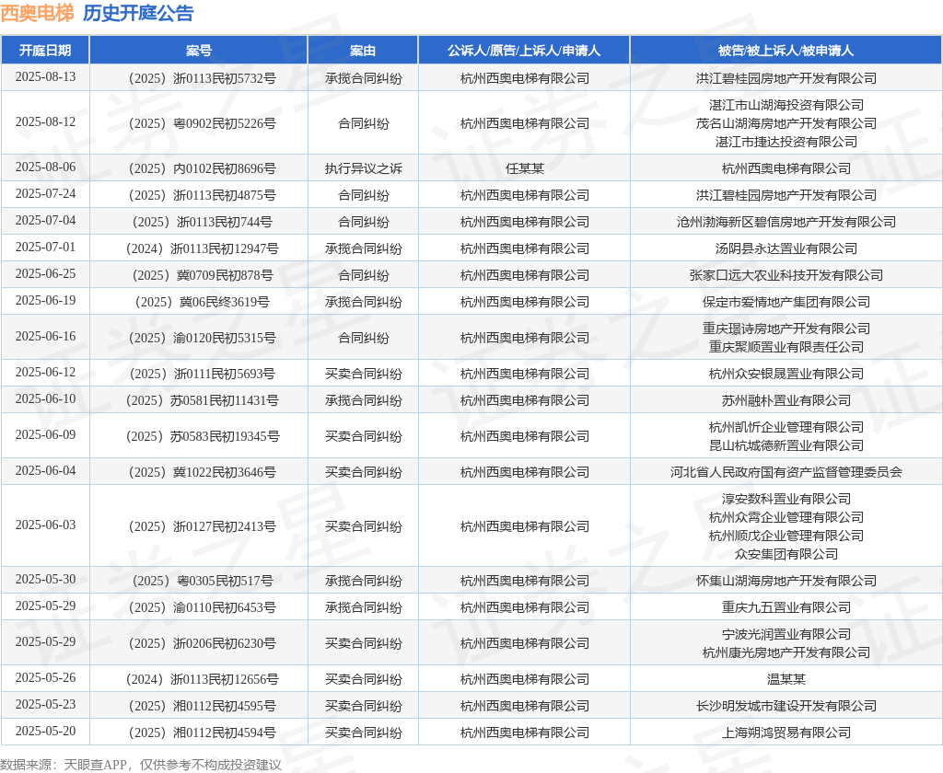Click defendant 杭州康光房地产开发有限公司
The width and height of the screenshot is (943, 773).
(x=786, y=652)
